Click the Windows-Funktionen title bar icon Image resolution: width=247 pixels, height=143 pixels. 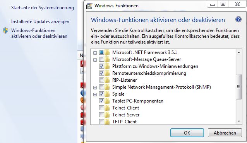point(89,6)
